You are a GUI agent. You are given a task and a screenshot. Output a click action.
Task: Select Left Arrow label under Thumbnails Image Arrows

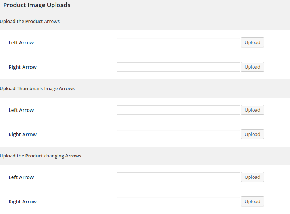click(21, 110)
